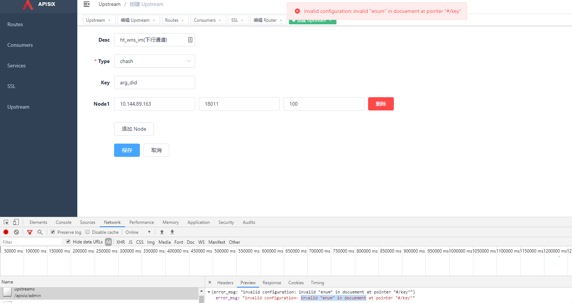Image resolution: width=572 pixels, height=303 pixels.
Task: Switch to the Console panel
Action: pos(63,222)
